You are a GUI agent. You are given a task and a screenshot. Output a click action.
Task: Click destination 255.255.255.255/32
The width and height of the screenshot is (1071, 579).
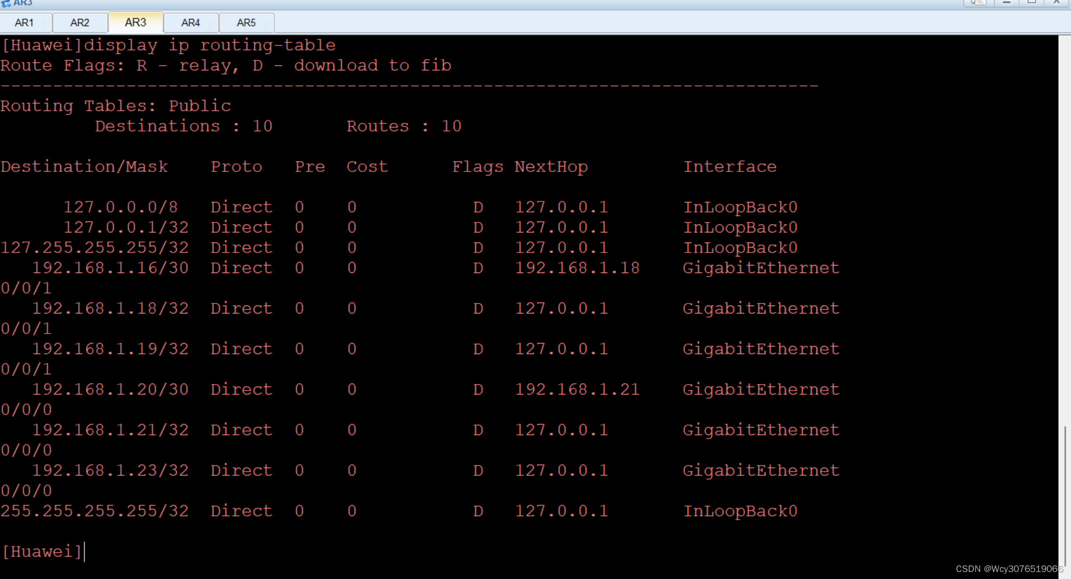[94, 511]
